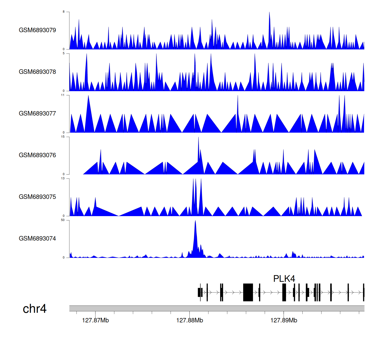Click the chr4 chromosome label
384x338 pixels.
click(x=35, y=309)
